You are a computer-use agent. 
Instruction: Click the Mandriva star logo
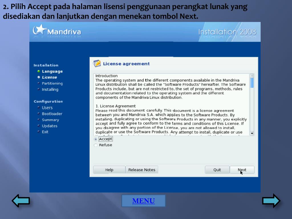pyautogui.click(x=39, y=30)
